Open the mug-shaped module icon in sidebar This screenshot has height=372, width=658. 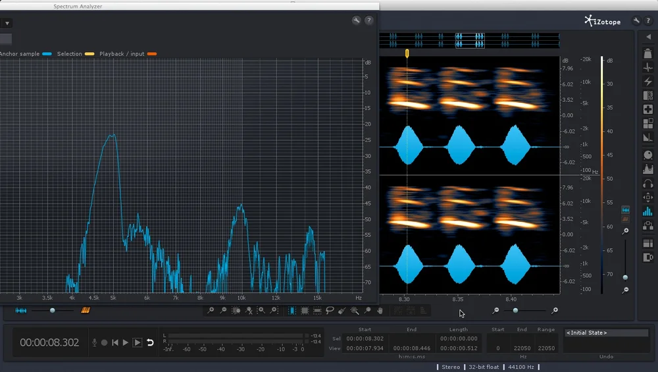click(x=648, y=257)
